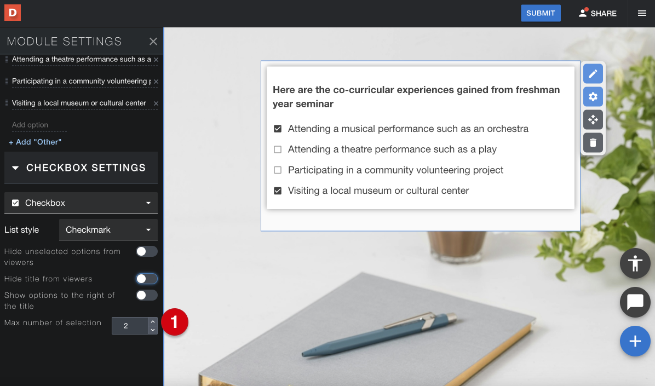The image size is (655, 386).
Task: Edit the Visiting a local museum option text
Action: [82, 103]
